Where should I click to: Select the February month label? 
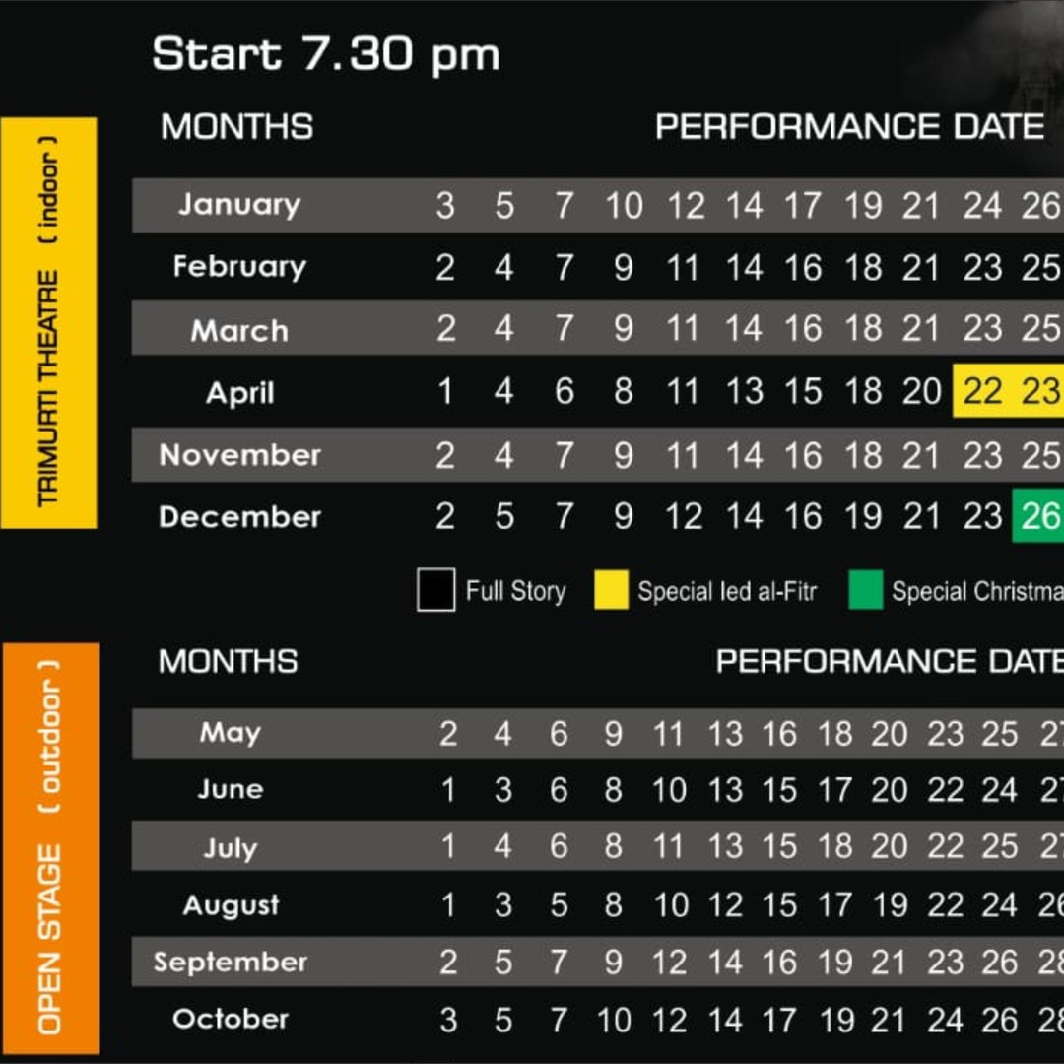point(239,267)
